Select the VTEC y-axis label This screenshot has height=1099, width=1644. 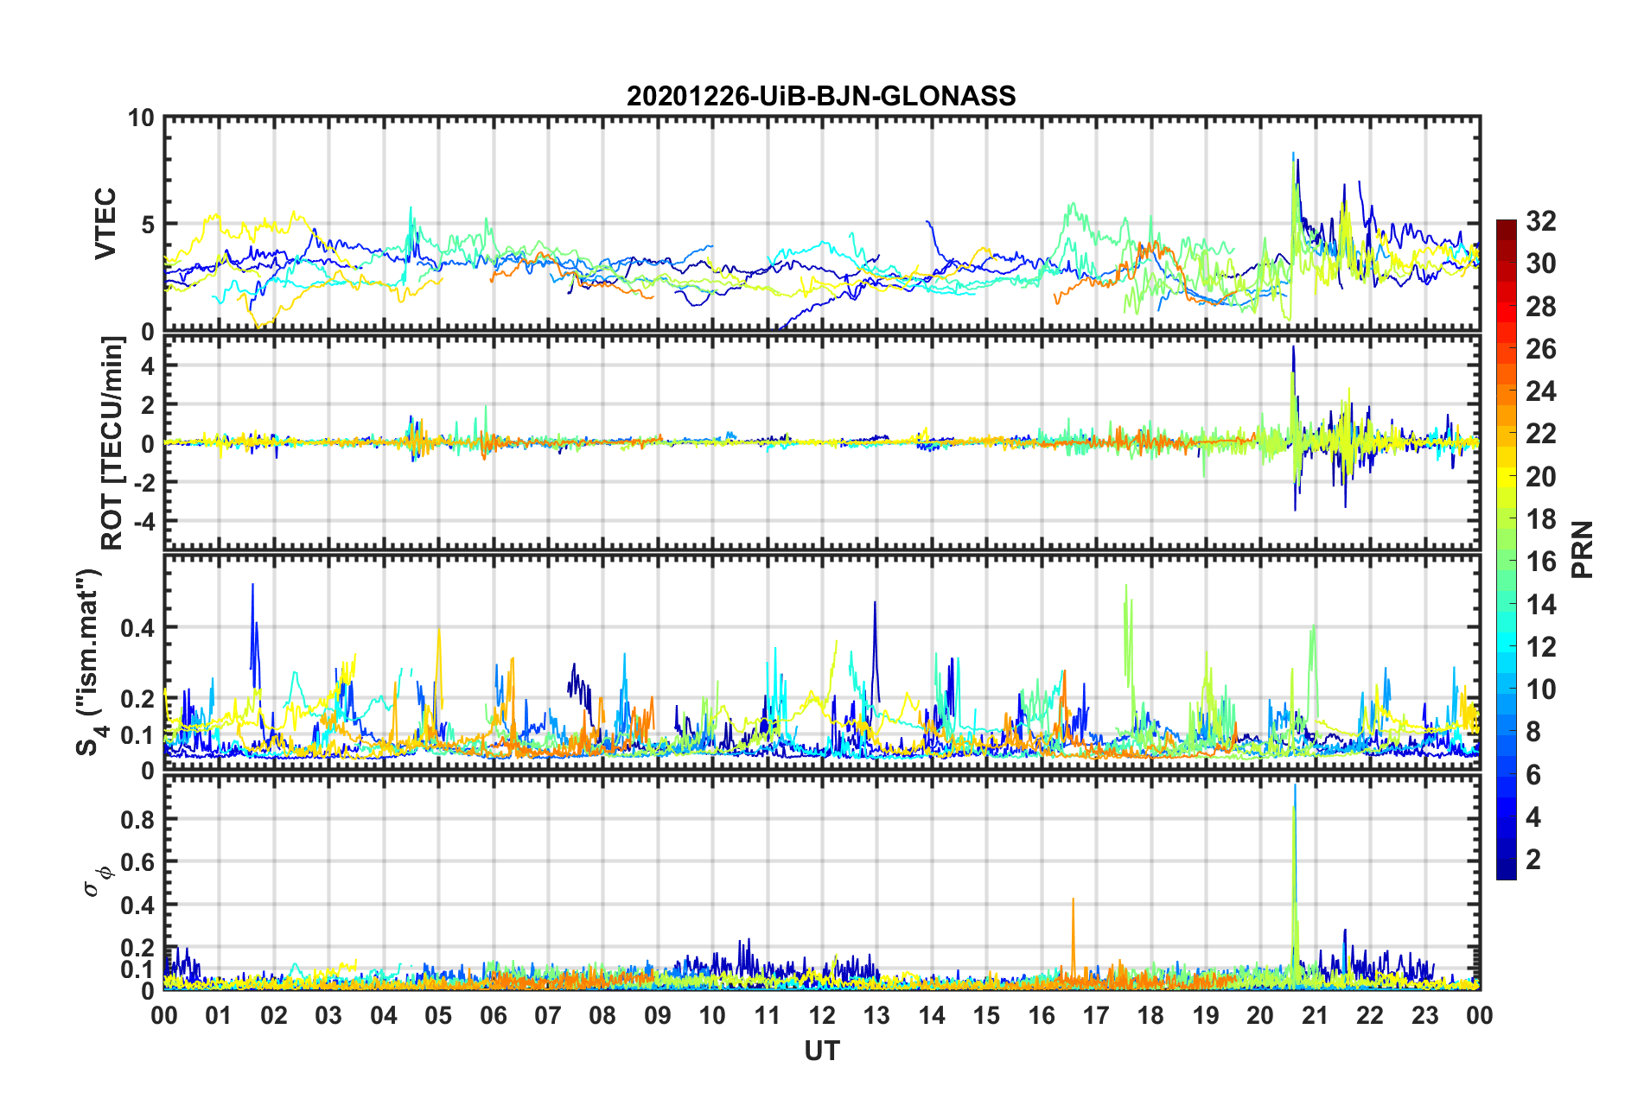coord(105,224)
